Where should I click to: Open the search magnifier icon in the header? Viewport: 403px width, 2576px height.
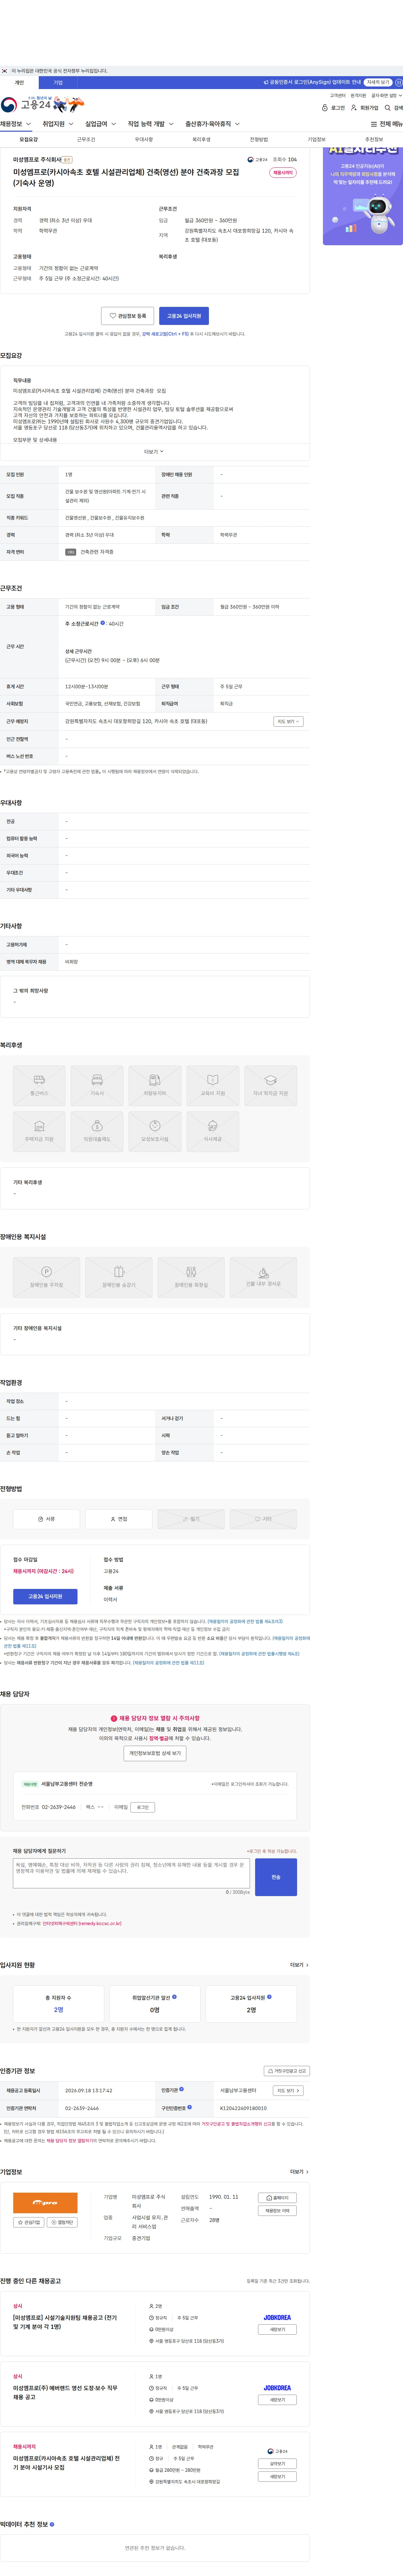pyautogui.click(x=388, y=108)
